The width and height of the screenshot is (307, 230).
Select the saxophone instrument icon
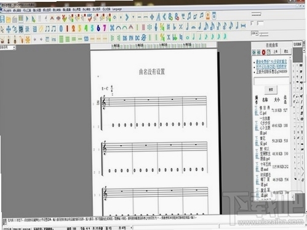coord(22,39)
